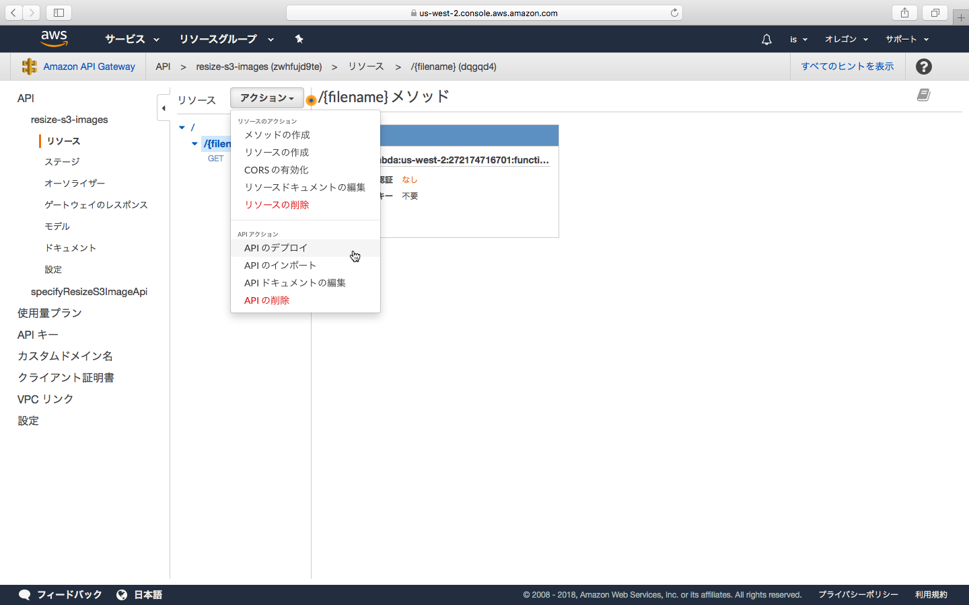Click the orange hint dot beside Actions

click(311, 101)
